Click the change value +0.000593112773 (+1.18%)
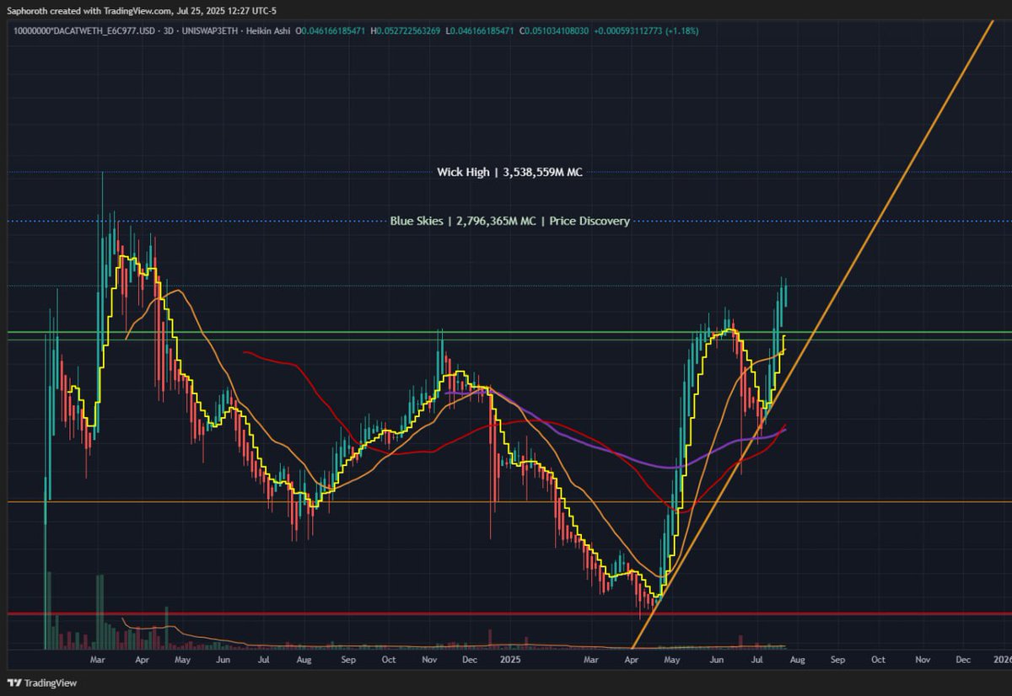 coord(645,30)
